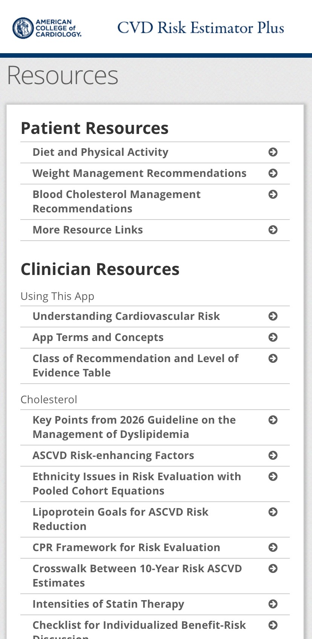Tap the arrow icon for More Resource Links
Screen dimensions: 312x639
click(273, 230)
